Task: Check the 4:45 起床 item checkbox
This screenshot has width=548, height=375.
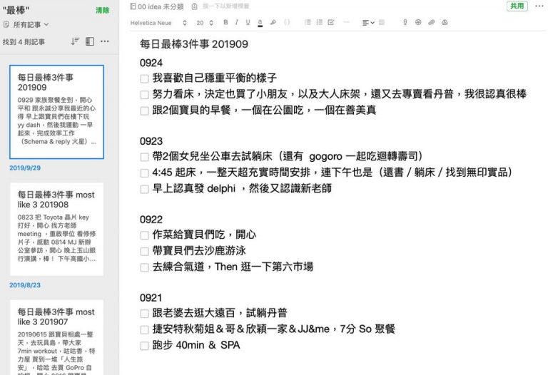Action: 144,173
